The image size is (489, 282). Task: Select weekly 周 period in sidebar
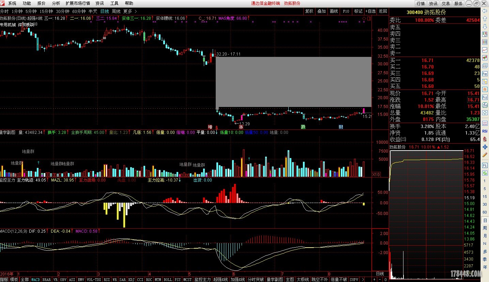point(485,228)
